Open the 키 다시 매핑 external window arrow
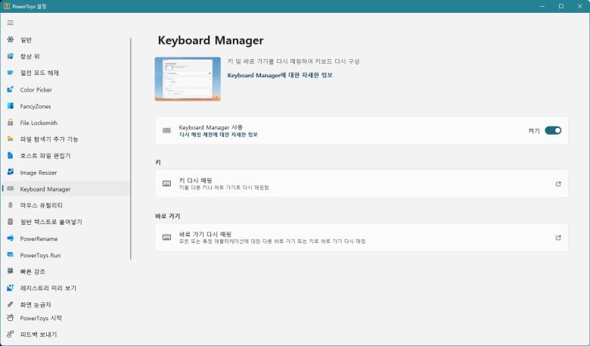 (x=558, y=184)
